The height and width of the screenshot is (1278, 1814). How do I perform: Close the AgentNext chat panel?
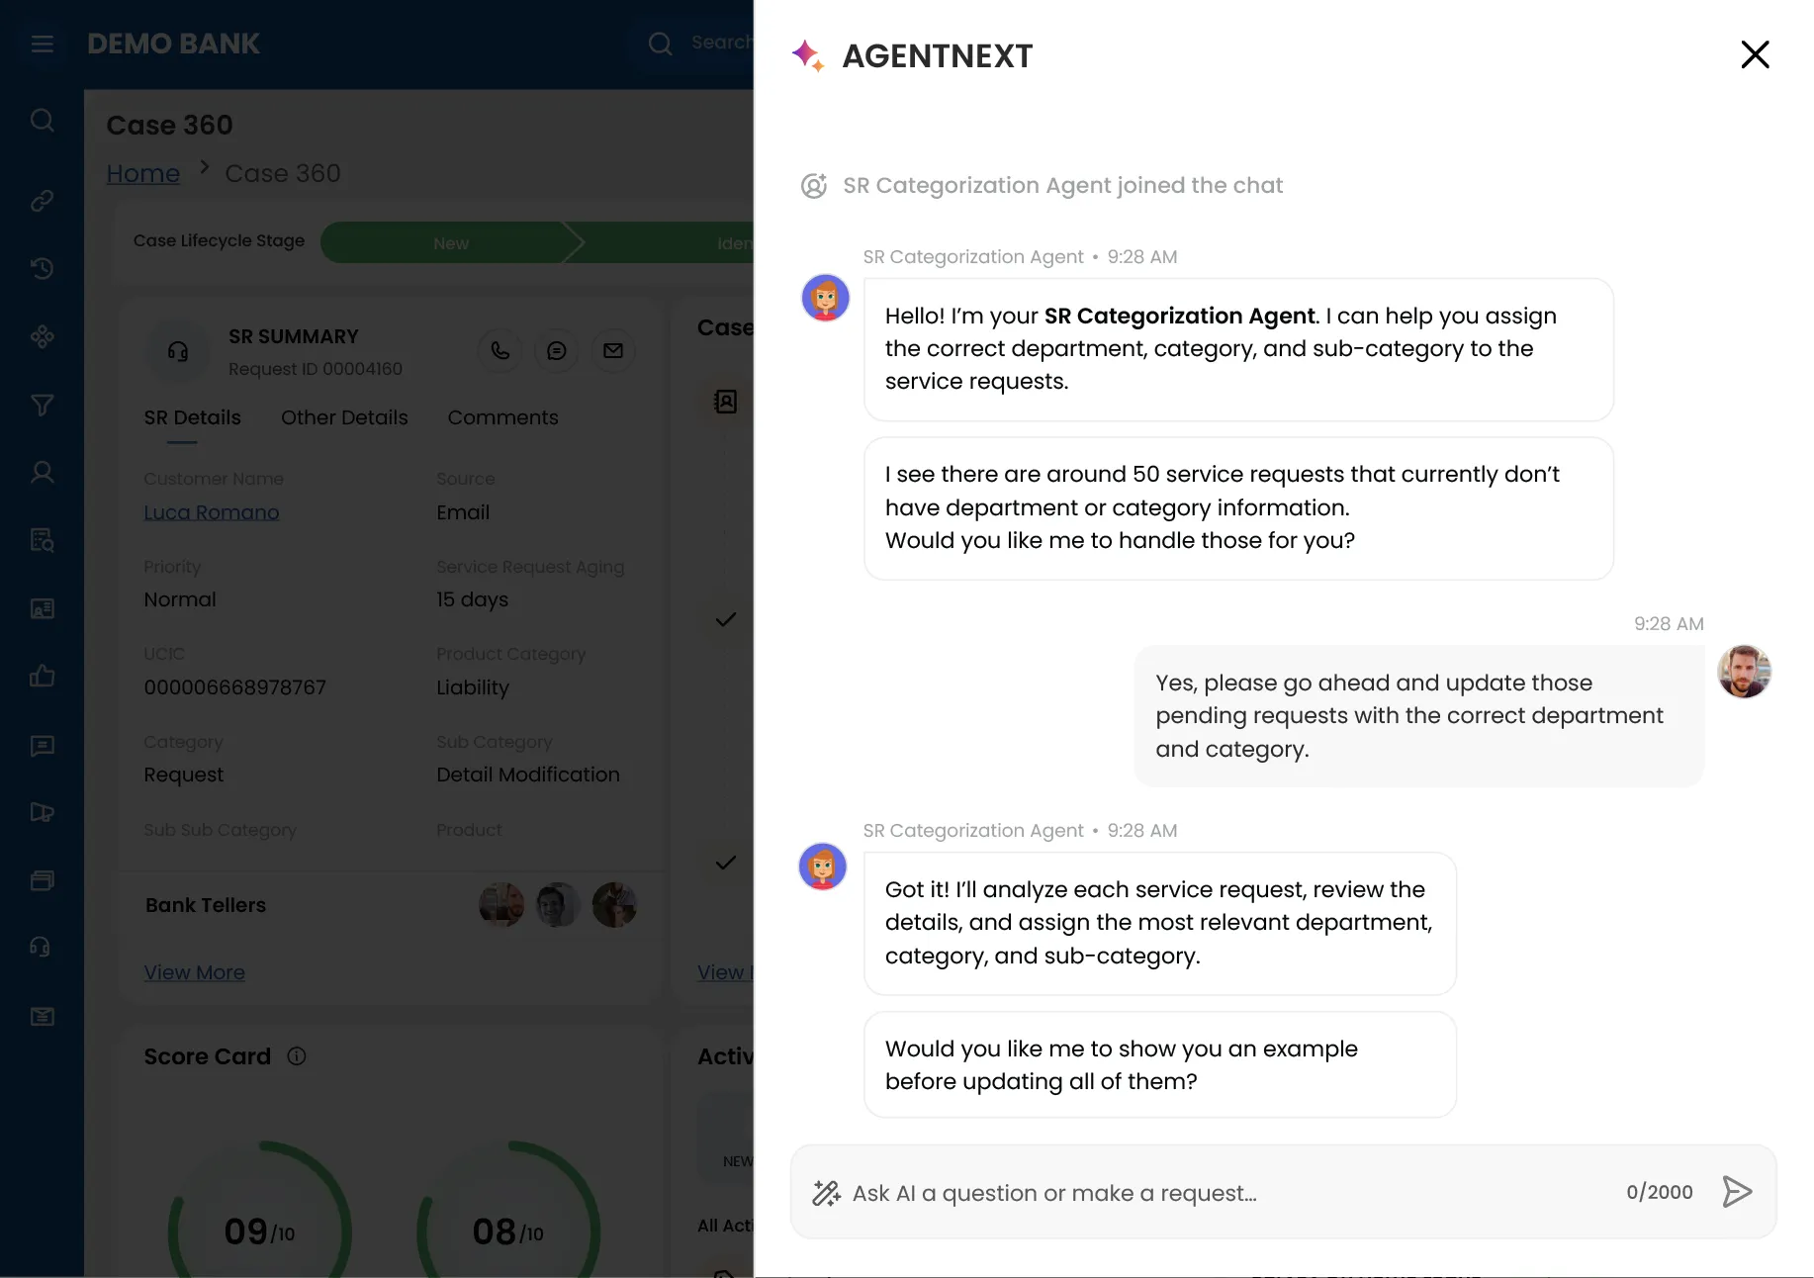click(1755, 54)
